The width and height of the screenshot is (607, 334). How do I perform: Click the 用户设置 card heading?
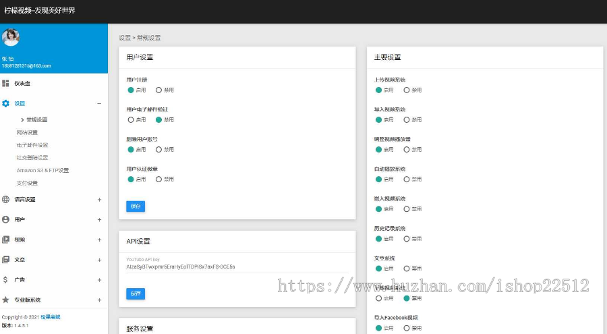140,57
